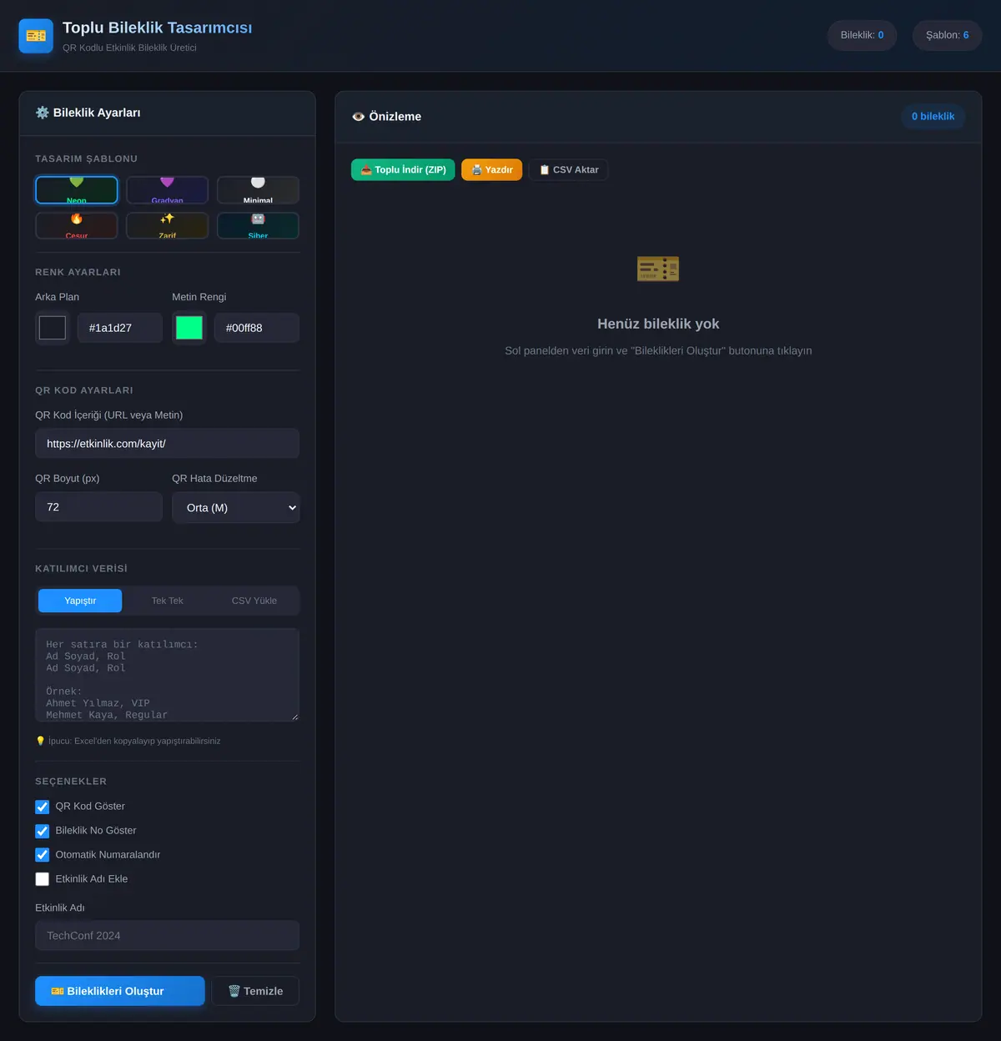Choose the Minimal design template
Image resolution: width=1001 pixels, height=1041 pixels.
(258, 190)
